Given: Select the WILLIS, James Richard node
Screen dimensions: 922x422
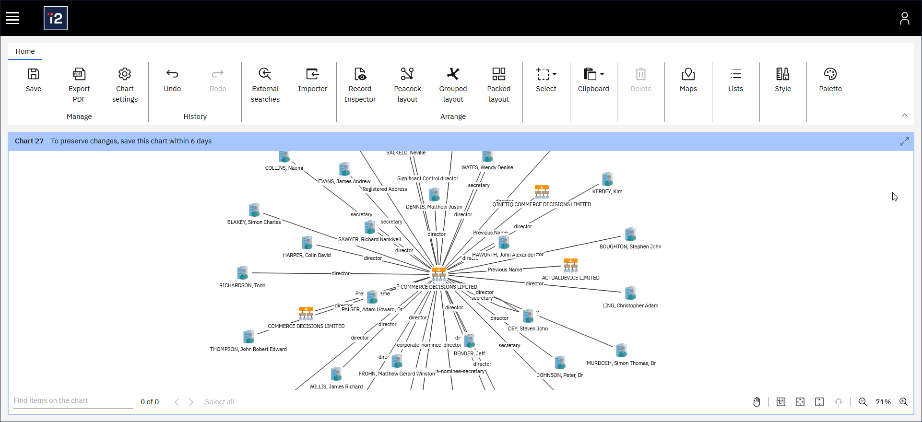Looking at the screenshot, I should [x=336, y=375].
